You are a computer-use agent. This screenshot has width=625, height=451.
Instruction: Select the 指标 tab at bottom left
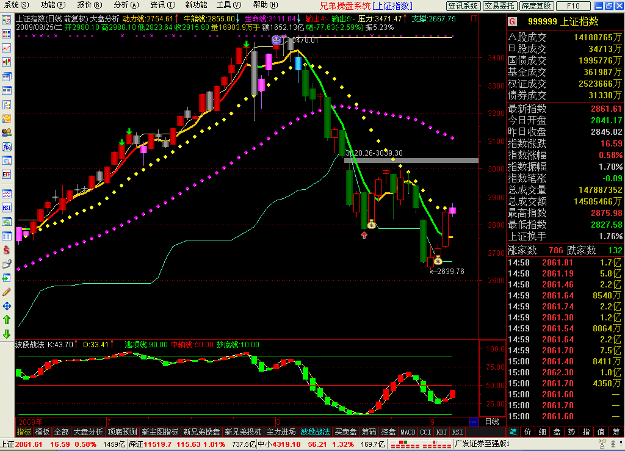(24, 432)
